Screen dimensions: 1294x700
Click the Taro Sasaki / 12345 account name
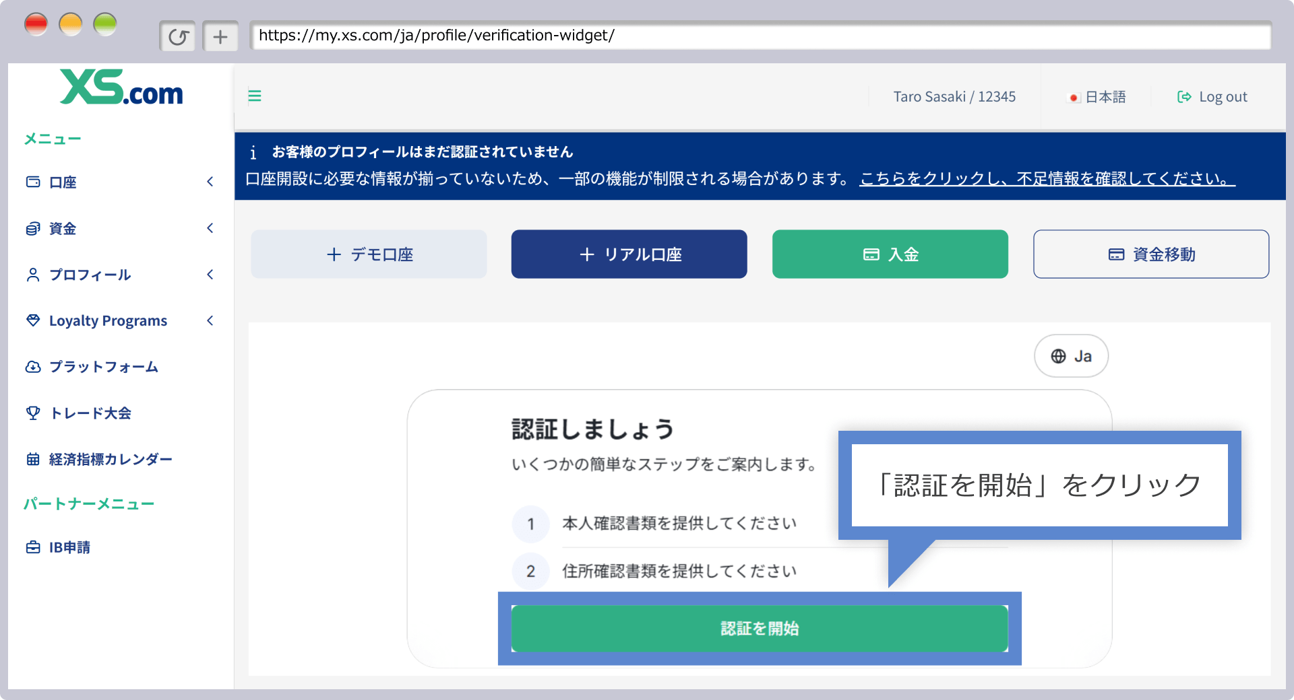pyautogui.click(x=954, y=97)
